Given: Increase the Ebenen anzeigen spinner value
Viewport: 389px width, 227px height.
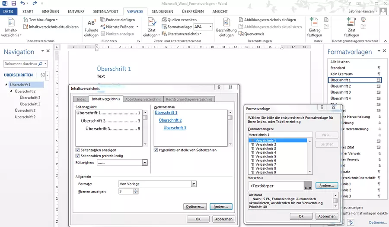Looking at the screenshot, I should pos(131,189).
